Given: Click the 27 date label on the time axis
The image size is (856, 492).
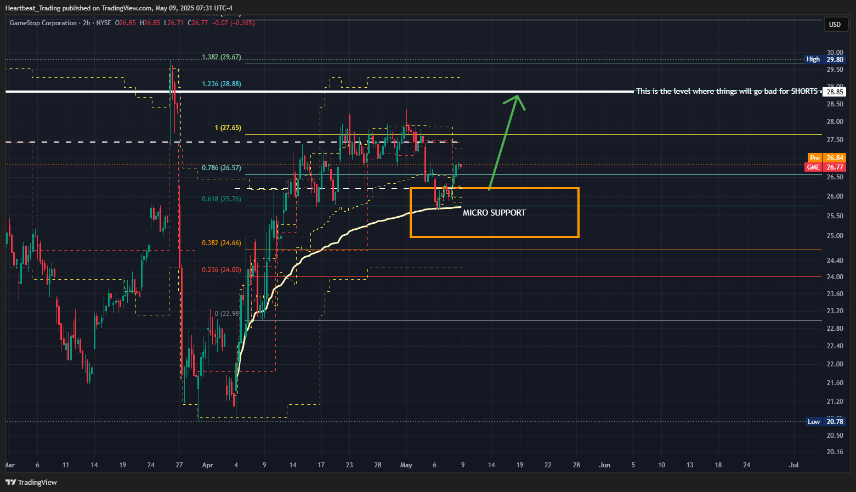Looking at the screenshot, I should point(179,465).
